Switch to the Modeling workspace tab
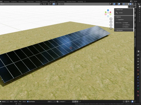 6,1
